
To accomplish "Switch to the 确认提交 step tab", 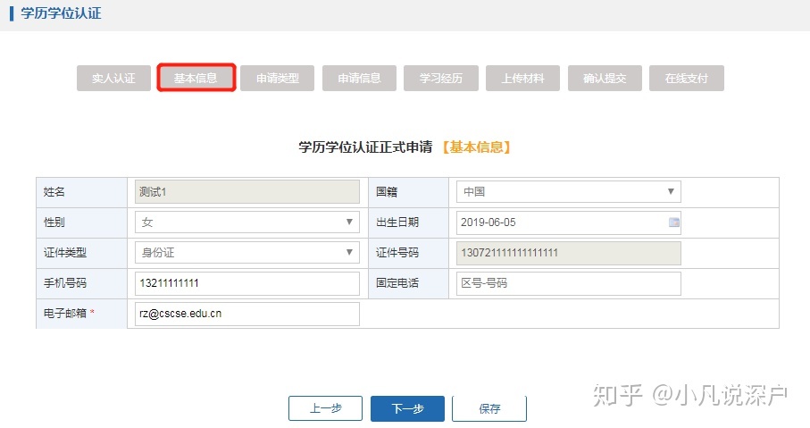I will click(605, 78).
